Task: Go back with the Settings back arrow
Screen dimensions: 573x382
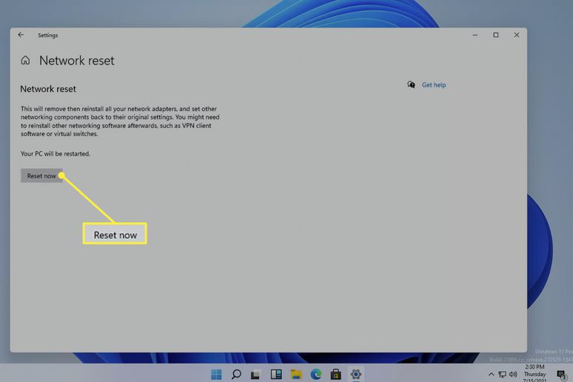Action: click(21, 35)
